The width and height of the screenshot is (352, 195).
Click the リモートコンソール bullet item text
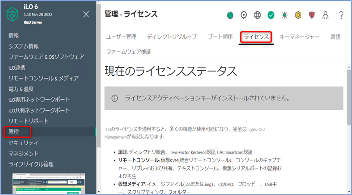point(200,168)
